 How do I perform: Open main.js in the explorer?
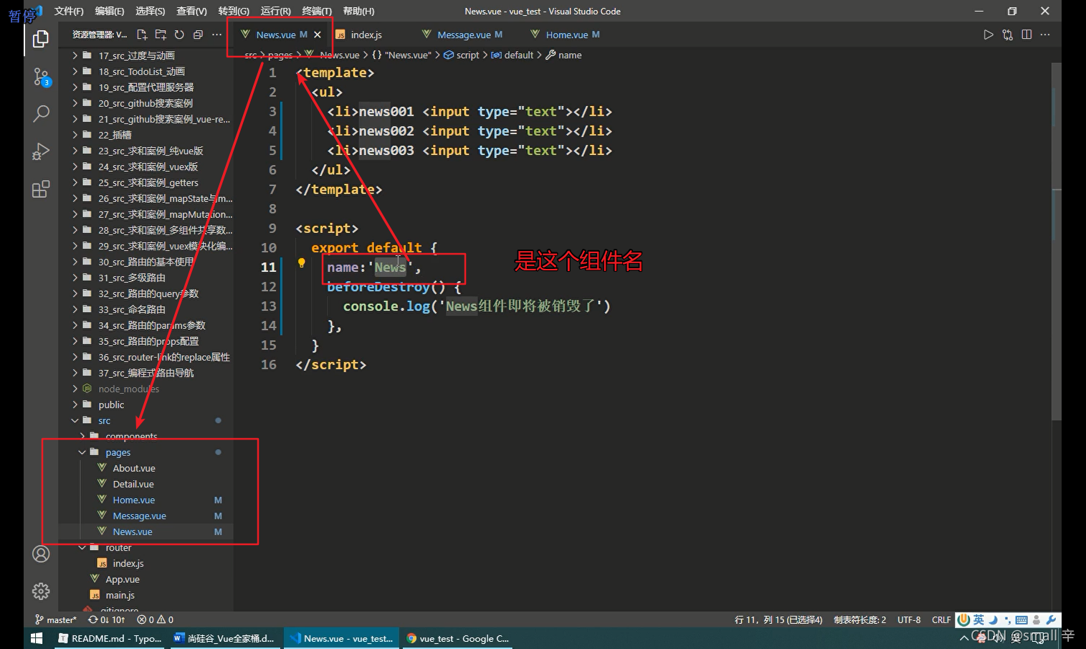(x=147, y=594)
